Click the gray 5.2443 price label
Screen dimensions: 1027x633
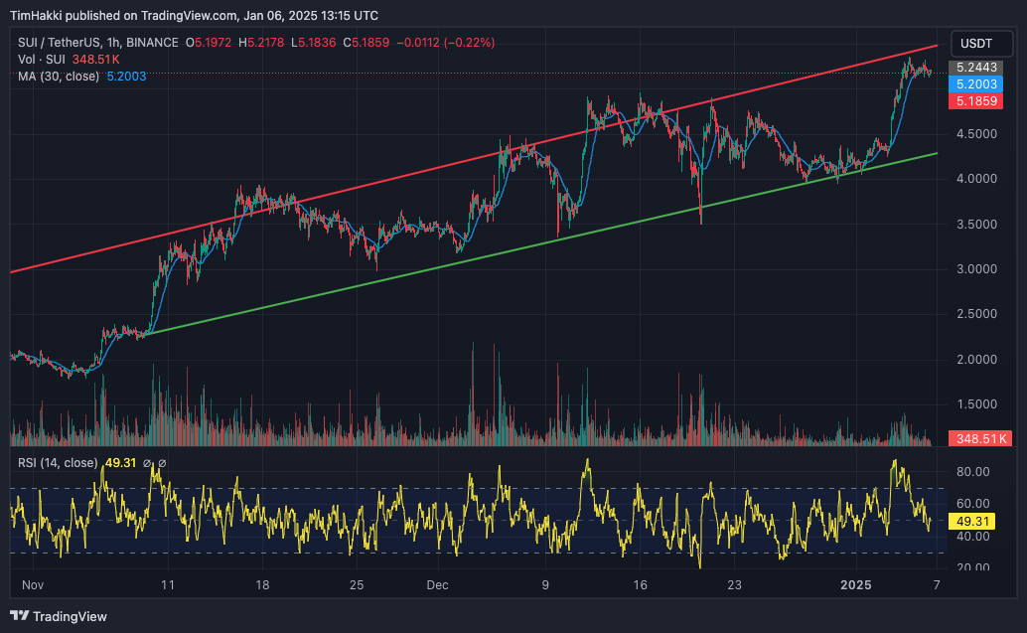pyautogui.click(x=976, y=67)
